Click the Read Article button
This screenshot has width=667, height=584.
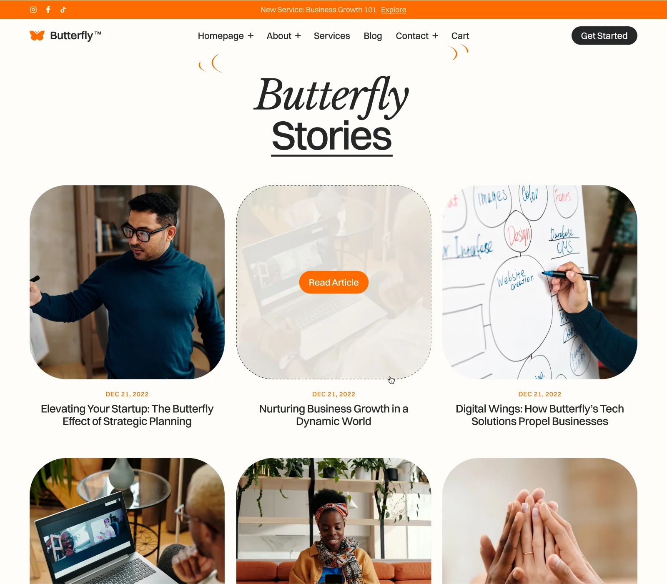[333, 282]
